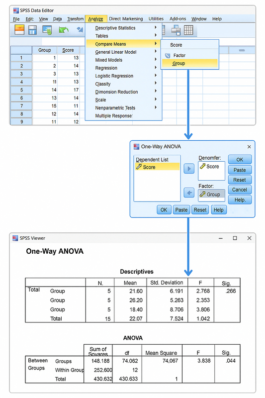Select the Group variable in Factor box
The width and height of the screenshot is (265, 398).
(x=211, y=195)
